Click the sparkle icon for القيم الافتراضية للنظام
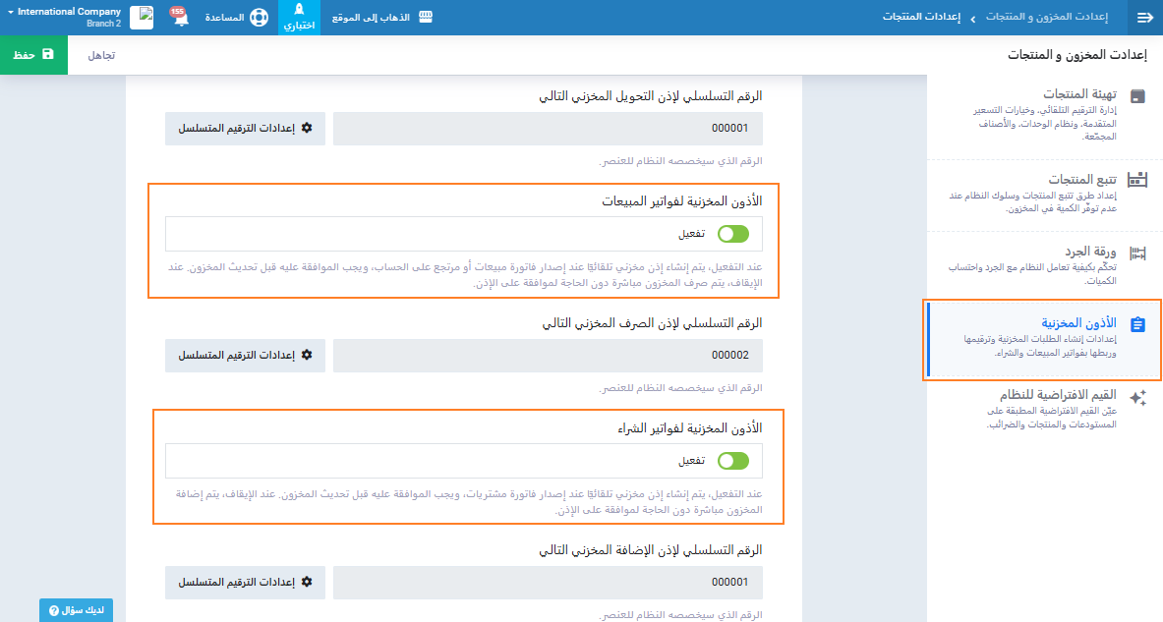1163x622 pixels. click(x=1137, y=398)
